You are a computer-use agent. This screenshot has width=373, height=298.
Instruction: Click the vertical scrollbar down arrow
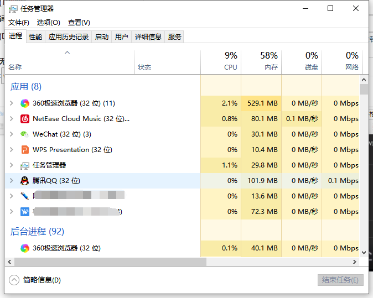[364, 252]
